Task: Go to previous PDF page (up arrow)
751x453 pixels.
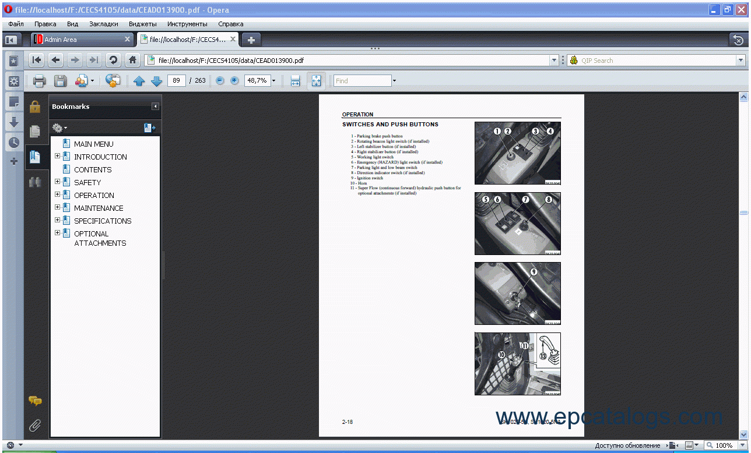Action: (139, 81)
